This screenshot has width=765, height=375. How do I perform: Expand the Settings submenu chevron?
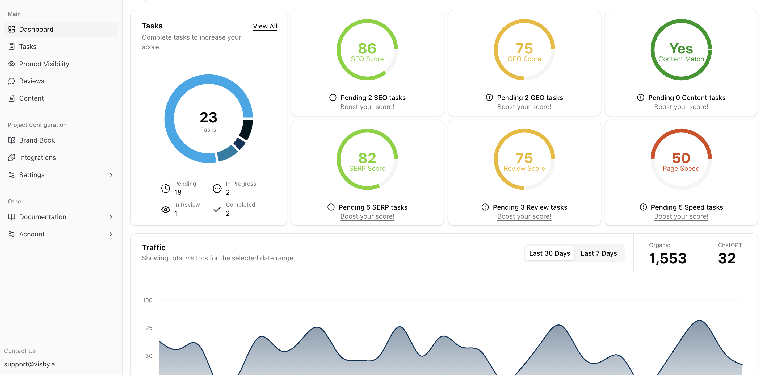(x=111, y=175)
